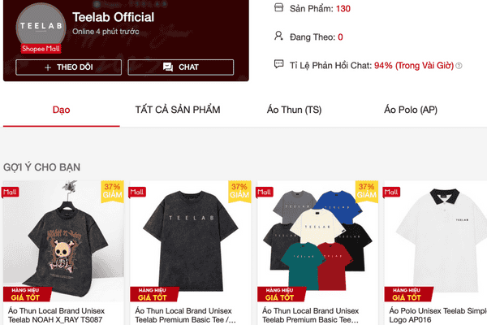Click the help icon beside chat response rate

(x=459, y=66)
